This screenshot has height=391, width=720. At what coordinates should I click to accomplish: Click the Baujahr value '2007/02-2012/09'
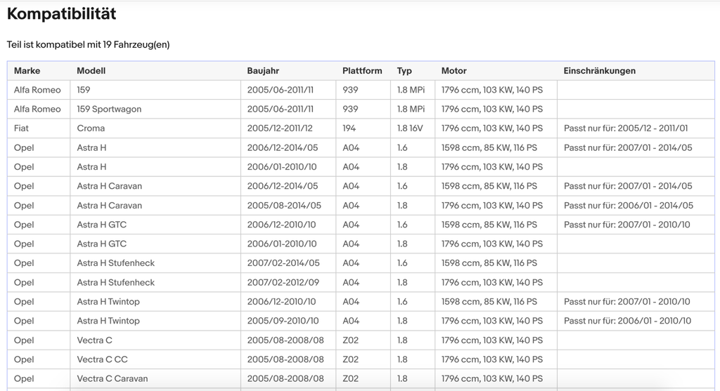click(x=283, y=282)
